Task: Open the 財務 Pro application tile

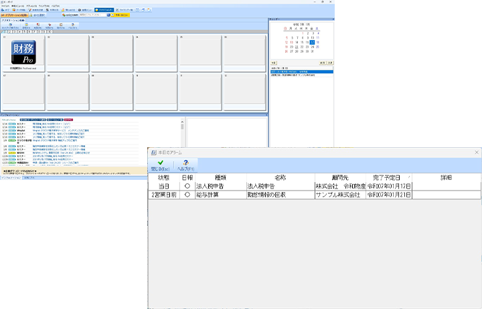Action: coord(23,52)
